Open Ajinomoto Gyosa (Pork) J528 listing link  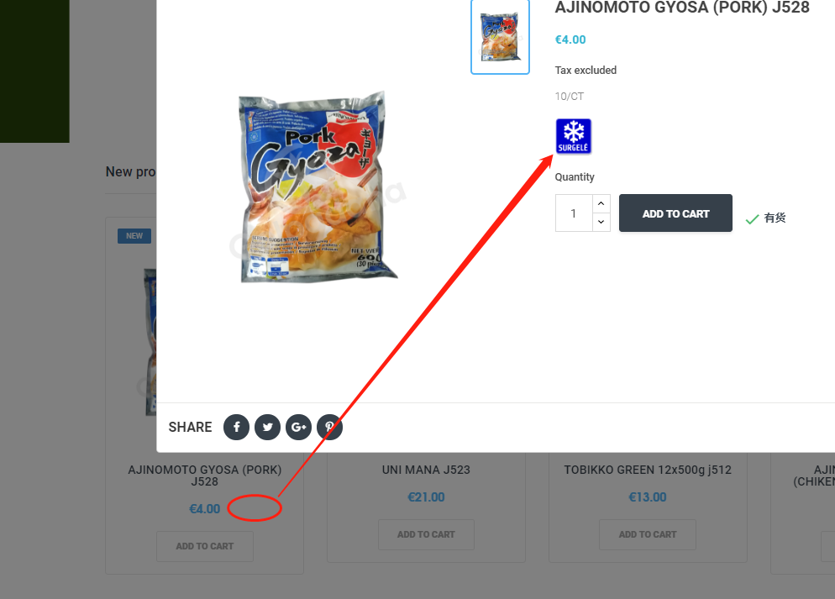[205, 476]
